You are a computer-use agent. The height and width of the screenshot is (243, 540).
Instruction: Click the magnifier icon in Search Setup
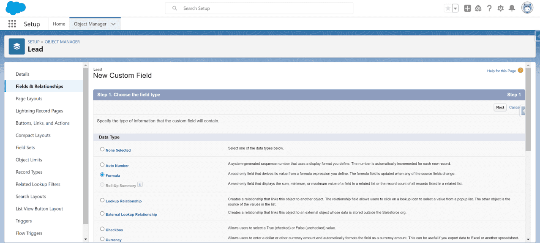[175, 8]
